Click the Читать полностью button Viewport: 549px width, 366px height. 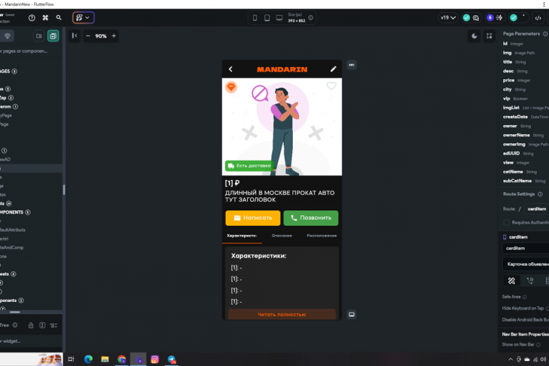pyautogui.click(x=282, y=315)
